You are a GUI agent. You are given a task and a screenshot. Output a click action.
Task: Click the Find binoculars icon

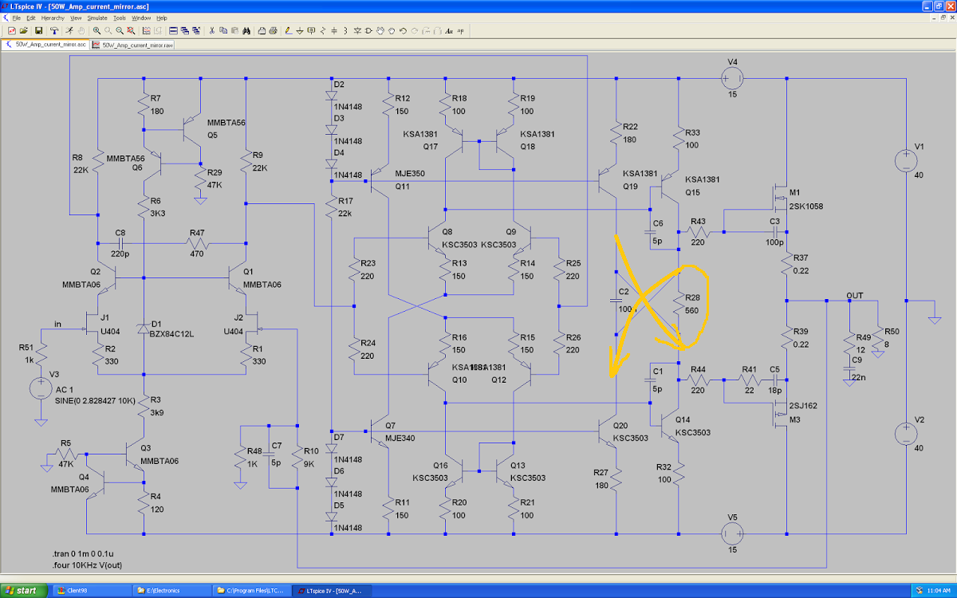click(x=246, y=30)
